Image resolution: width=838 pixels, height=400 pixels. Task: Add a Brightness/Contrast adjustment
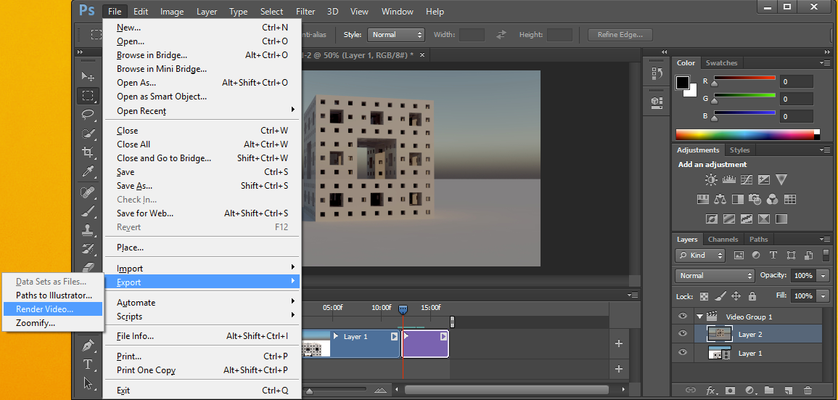pos(711,180)
